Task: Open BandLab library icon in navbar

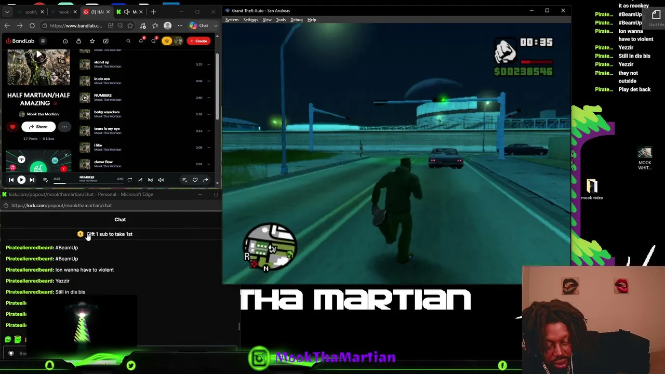Action: click(x=78, y=41)
